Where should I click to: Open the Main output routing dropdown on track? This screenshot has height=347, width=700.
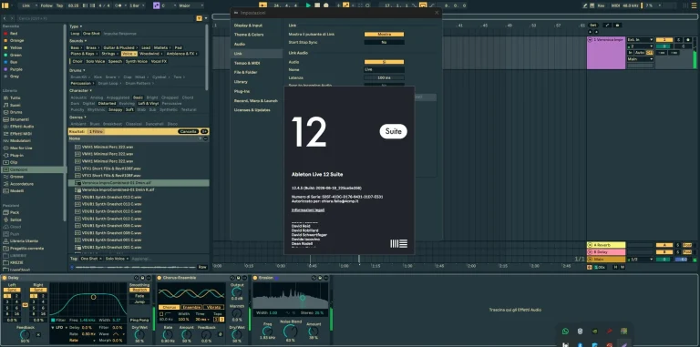640,59
